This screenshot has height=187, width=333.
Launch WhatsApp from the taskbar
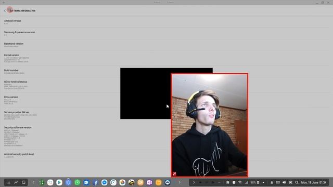click(78, 182)
